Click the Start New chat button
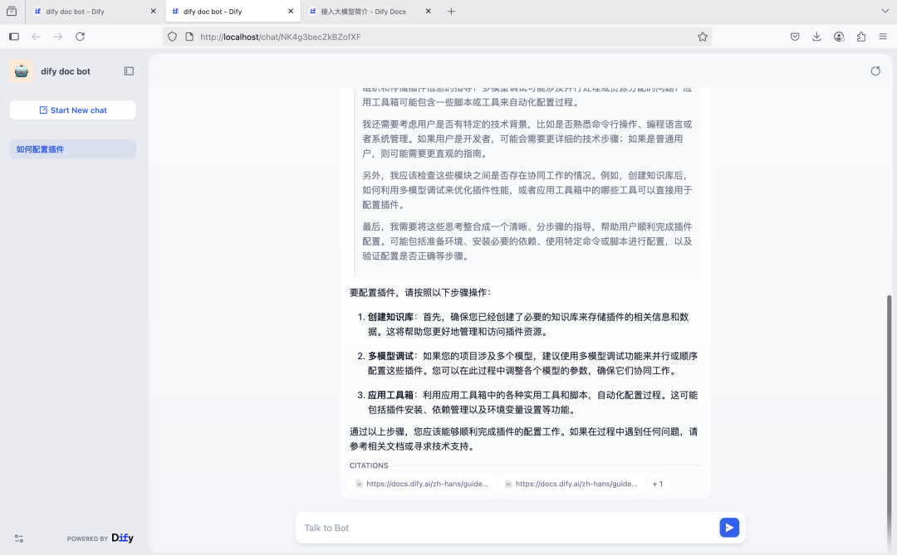The image size is (897, 555). click(72, 110)
